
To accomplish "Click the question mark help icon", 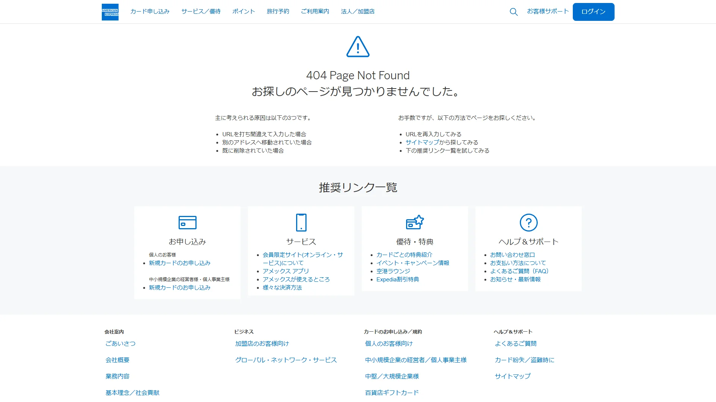I will (528, 223).
